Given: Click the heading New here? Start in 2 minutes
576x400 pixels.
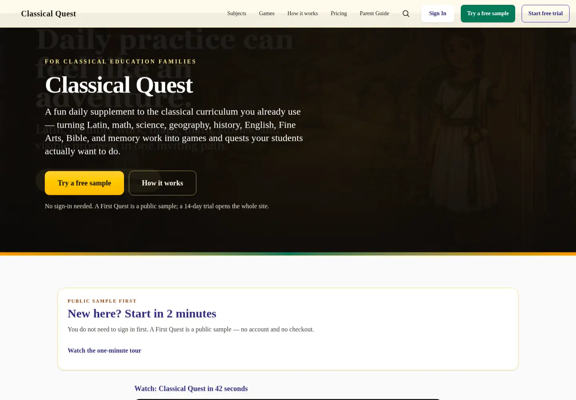Looking at the screenshot, I should pyautogui.click(x=142, y=314).
